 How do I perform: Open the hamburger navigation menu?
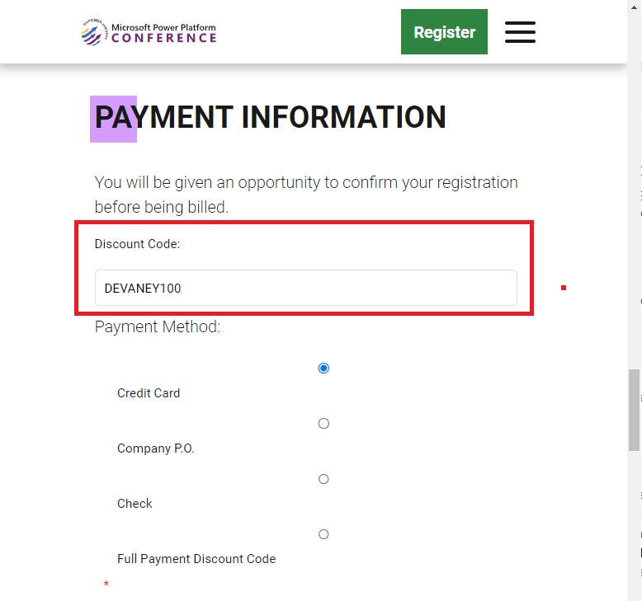[x=520, y=32]
